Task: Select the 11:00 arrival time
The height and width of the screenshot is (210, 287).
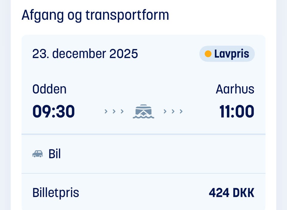Action: pos(236,111)
